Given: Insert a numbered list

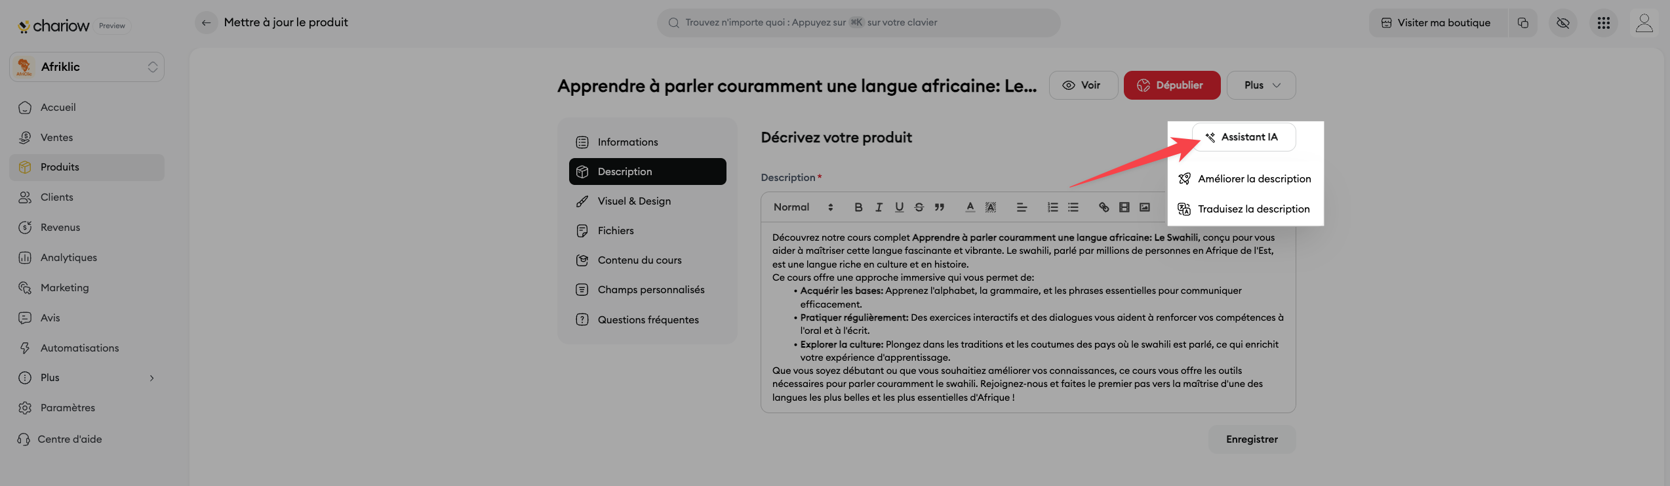Looking at the screenshot, I should tap(1052, 207).
